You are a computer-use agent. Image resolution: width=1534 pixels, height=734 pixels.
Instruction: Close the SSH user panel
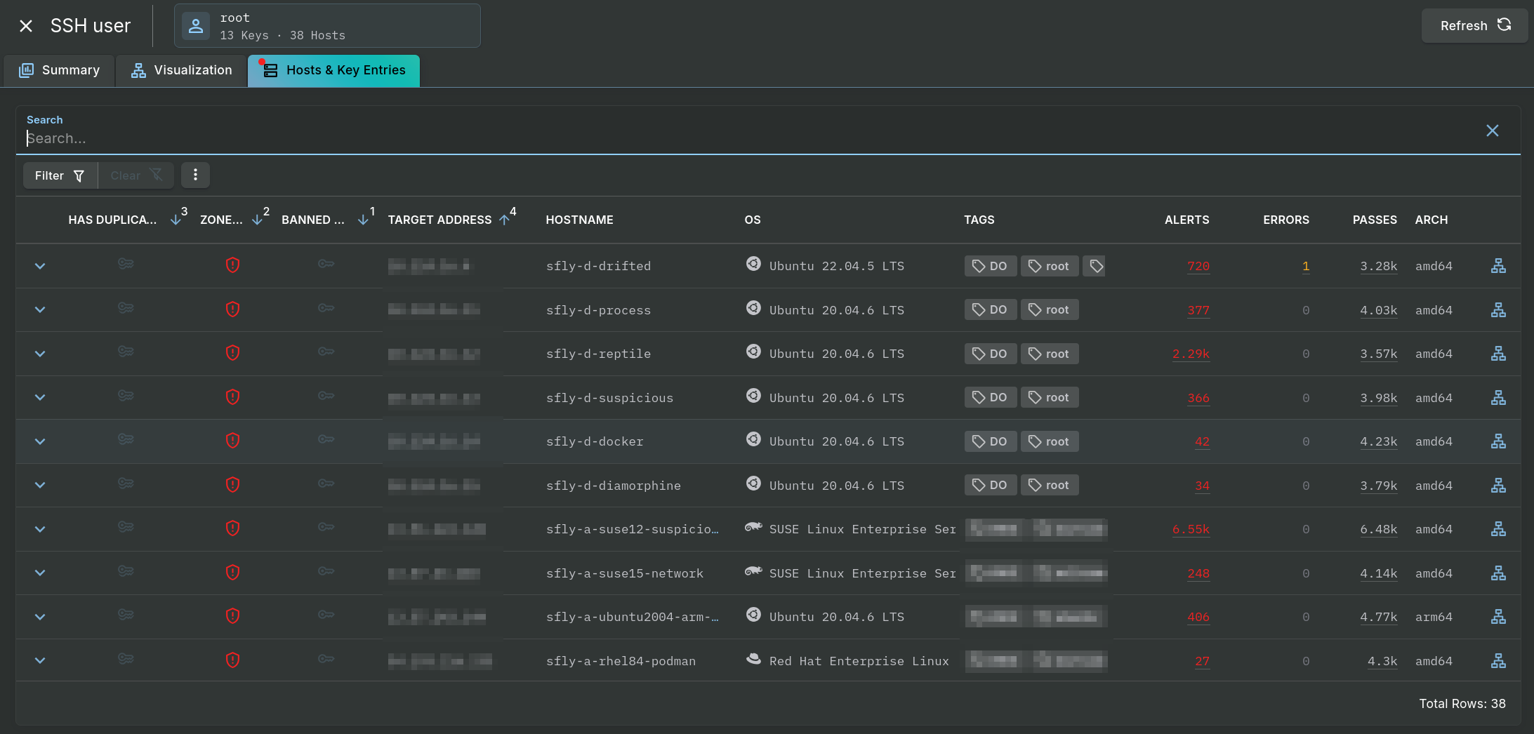click(x=26, y=26)
